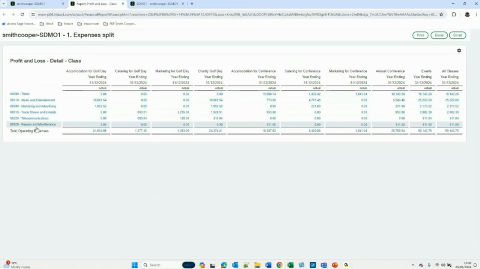
Task: Open account 60200 - Travel
Action: (x=20, y=94)
